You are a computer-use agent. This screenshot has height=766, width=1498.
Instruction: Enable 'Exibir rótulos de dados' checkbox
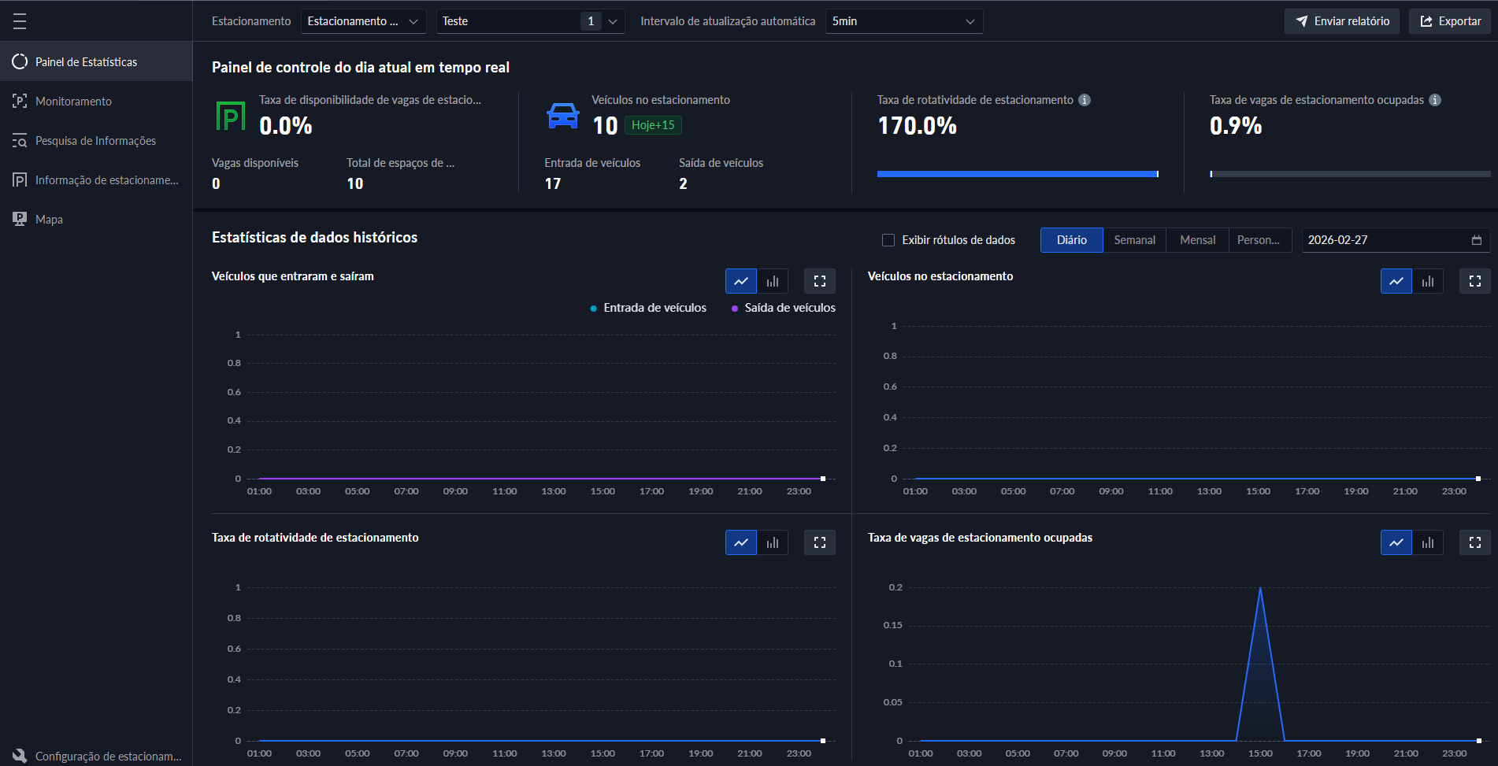pyautogui.click(x=888, y=240)
